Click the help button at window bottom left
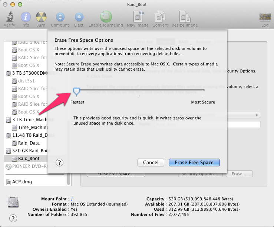 coord(13,218)
